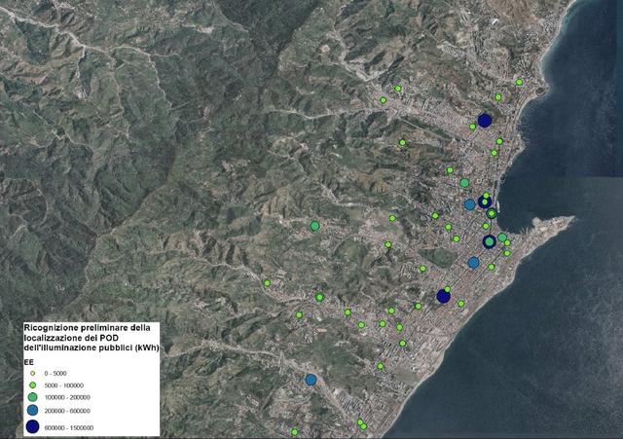Select the green marker at the bottom map edge
Viewport: 623px width, 439px height.
click(294, 431)
